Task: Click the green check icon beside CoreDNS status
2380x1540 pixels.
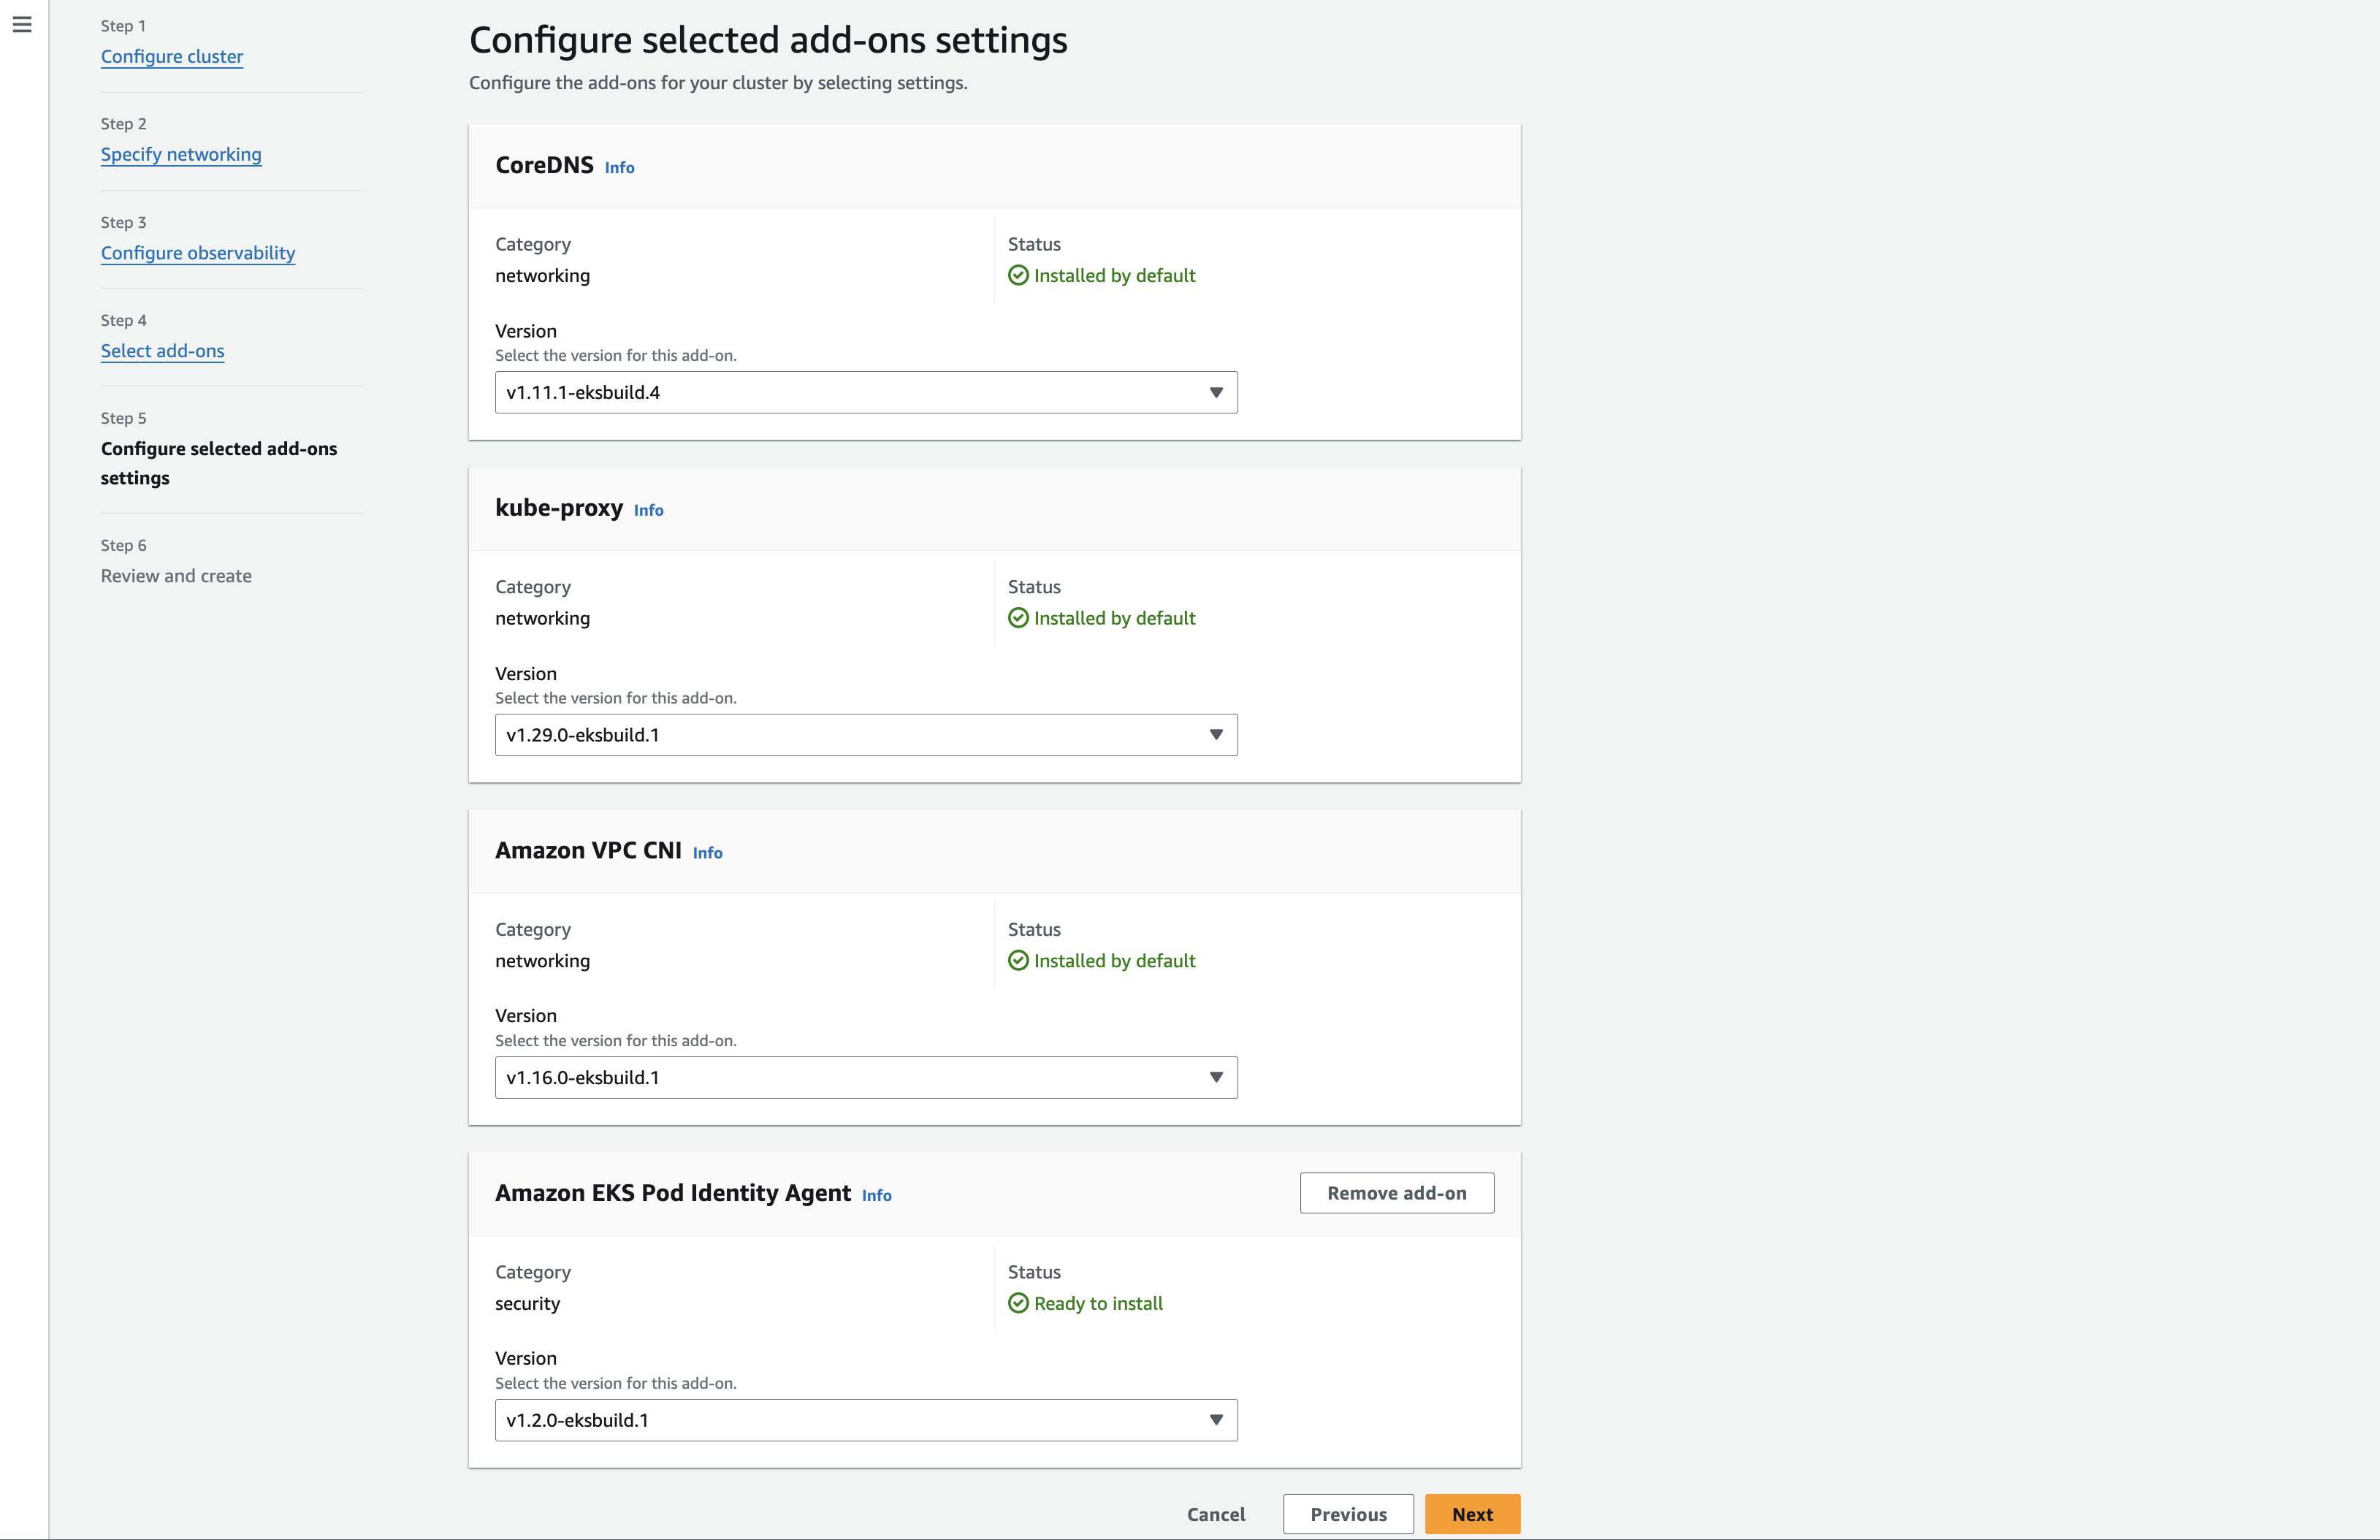Action: tap(1018, 275)
